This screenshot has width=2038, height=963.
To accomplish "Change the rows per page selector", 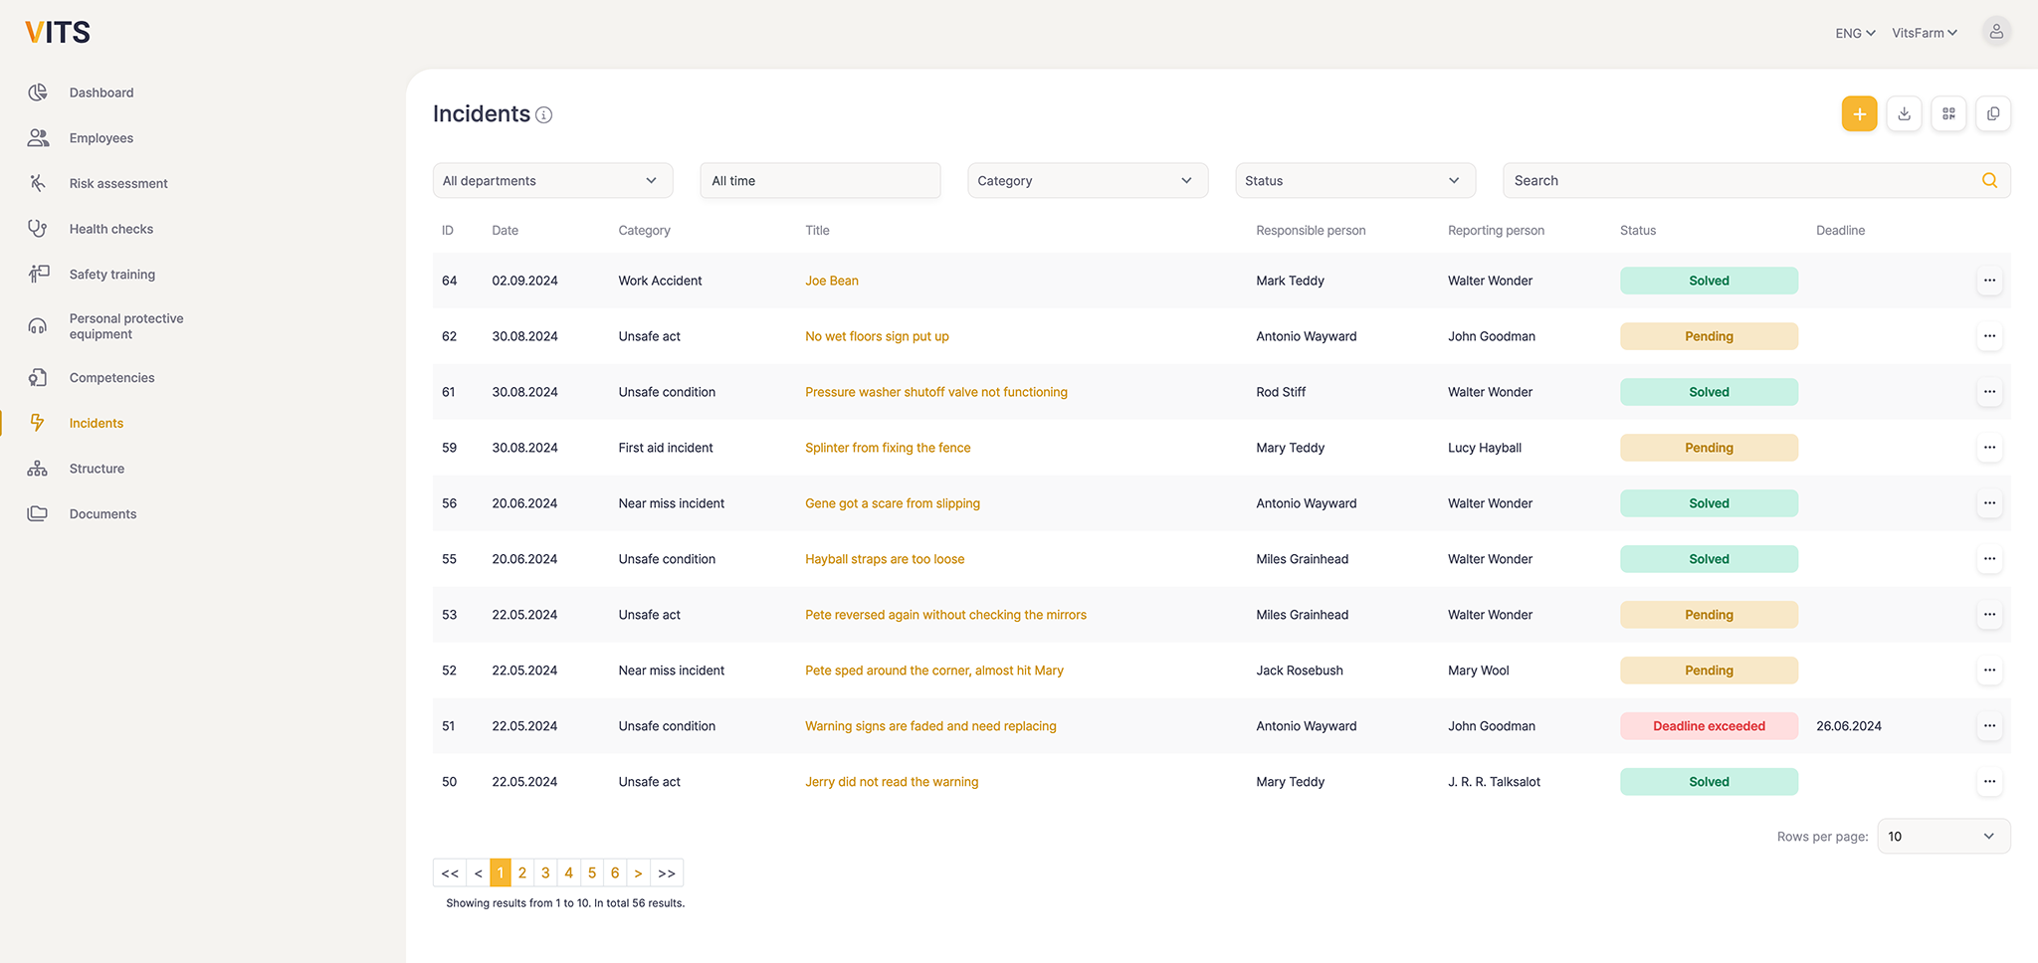I will pos(1942,837).
